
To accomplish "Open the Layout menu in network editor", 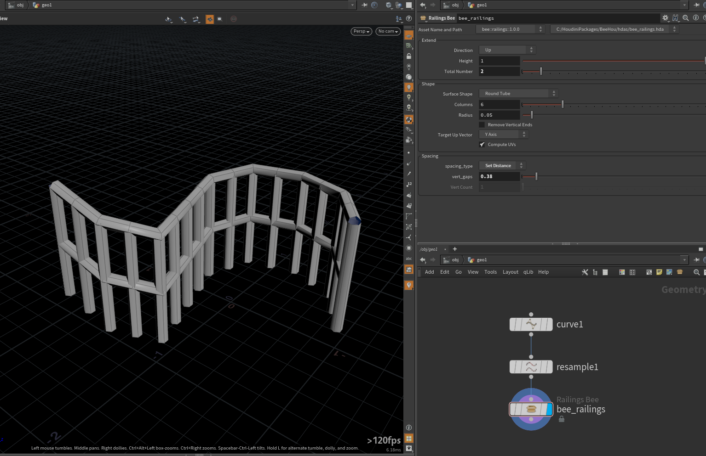I will (x=511, y=272).
